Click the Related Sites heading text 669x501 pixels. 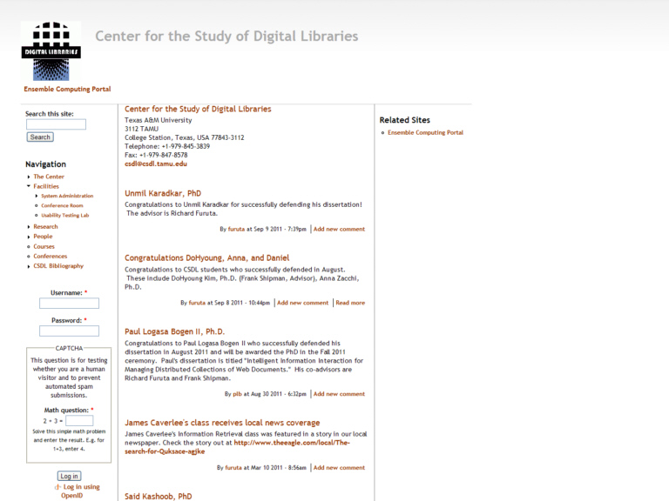(404, 120)
